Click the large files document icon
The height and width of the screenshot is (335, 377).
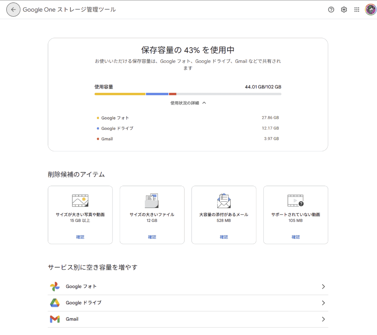[x=152, y=201]
